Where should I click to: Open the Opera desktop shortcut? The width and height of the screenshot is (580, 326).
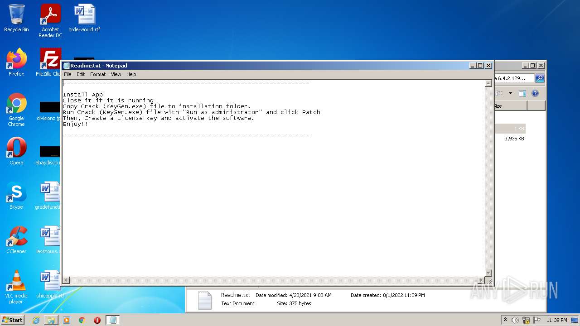pyautogui.click(x=16, y=151)
